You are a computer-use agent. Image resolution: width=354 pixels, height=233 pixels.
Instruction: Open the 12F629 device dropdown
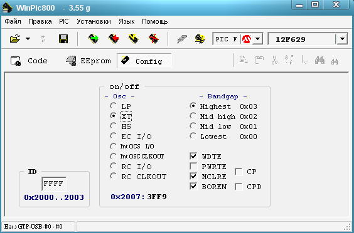click(x=342, y=39)
